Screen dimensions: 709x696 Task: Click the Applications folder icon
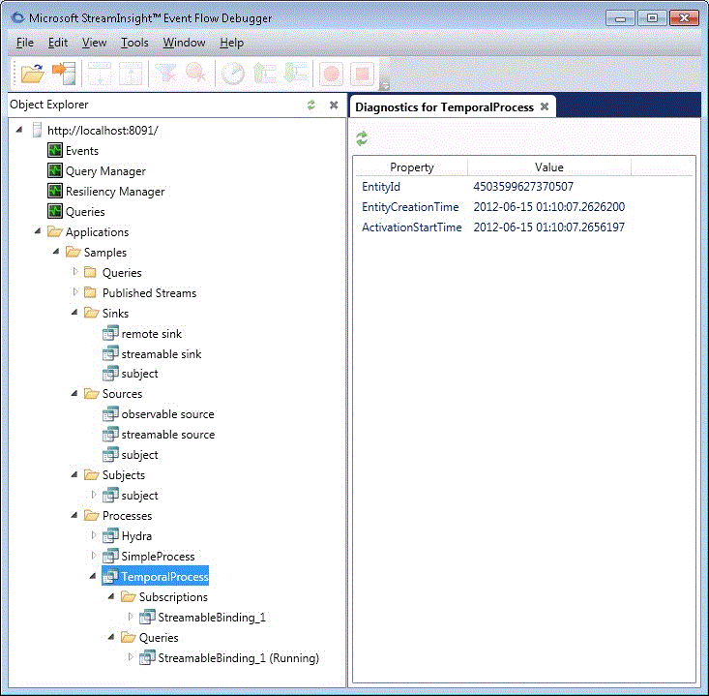click(55, 231)
